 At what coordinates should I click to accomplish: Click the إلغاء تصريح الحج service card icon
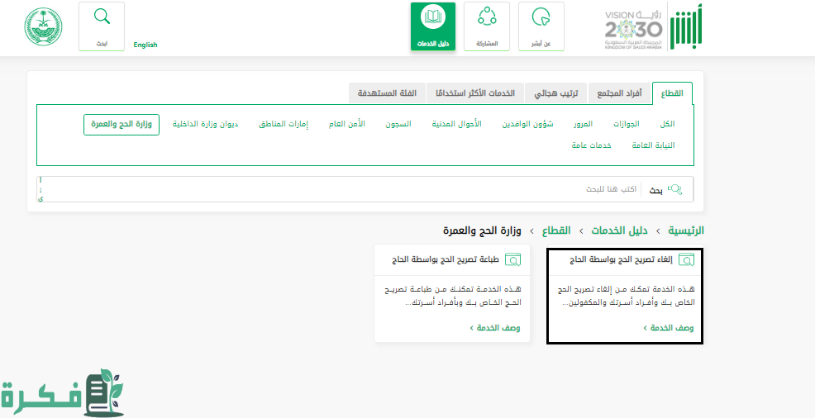click(686, 259)
